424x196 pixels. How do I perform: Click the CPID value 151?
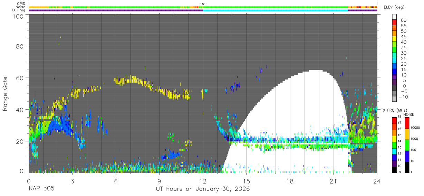pyautogui.click(x=203, y=4)
